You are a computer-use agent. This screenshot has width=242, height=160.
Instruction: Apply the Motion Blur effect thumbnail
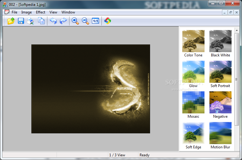pyautogui.click(x=220, y=133)
